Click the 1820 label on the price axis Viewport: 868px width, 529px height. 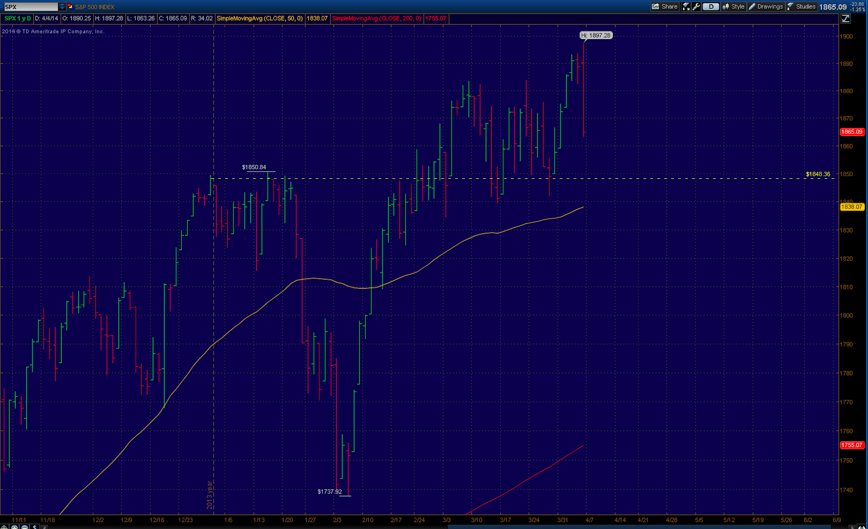[846, 259]
